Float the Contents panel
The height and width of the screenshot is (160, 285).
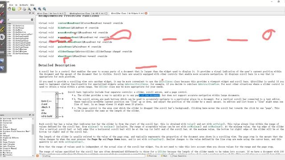pos(30,115)
